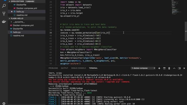The image size is (187, 105).
Task: Click the code minimap
Action: (x=176, y=7)
